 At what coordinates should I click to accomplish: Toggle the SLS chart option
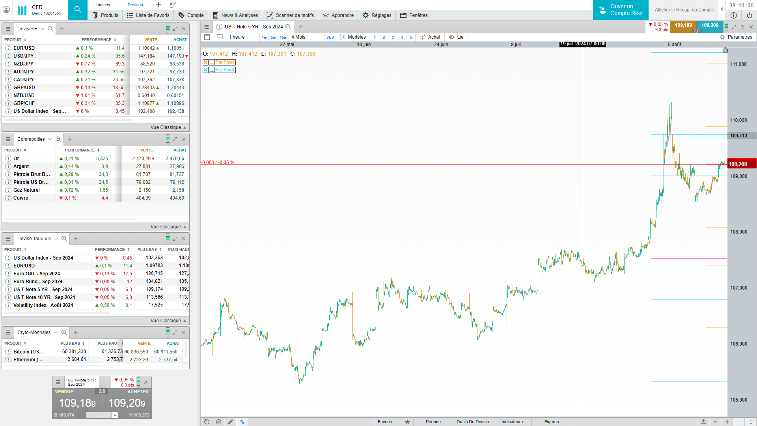(330, 37)
